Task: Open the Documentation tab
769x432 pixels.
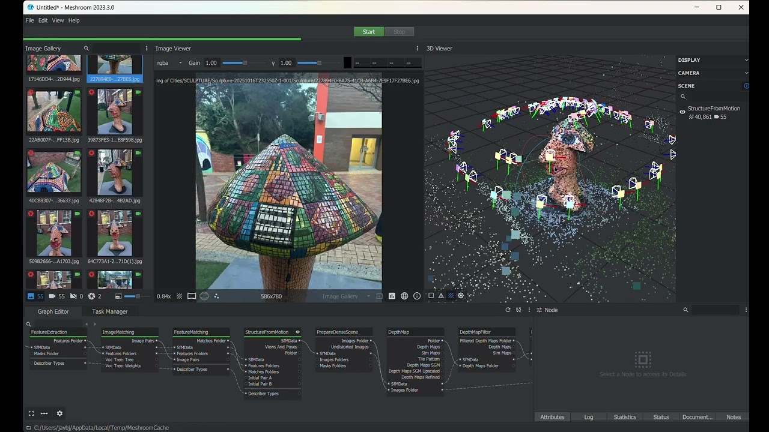Action: [698, 417]
